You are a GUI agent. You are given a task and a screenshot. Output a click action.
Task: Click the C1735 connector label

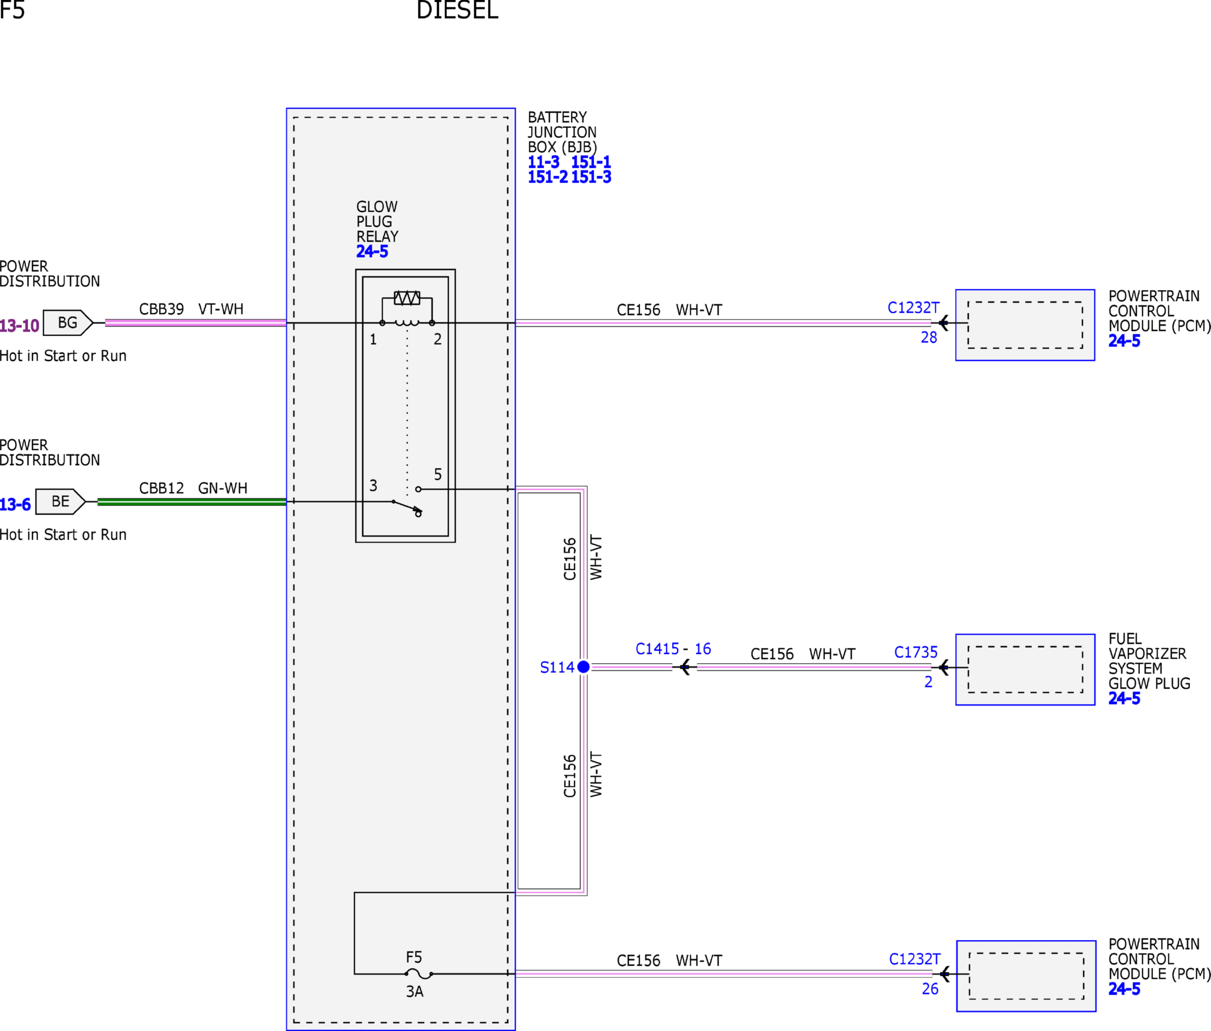click(915, 652)
